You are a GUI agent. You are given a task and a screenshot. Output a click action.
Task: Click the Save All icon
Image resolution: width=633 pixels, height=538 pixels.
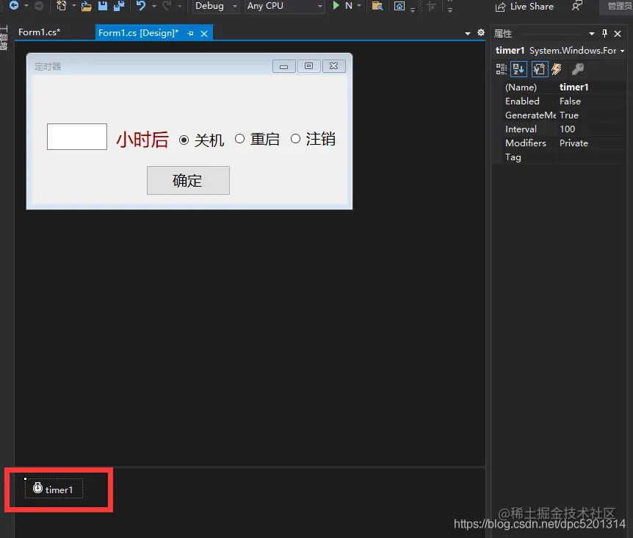click(x=119, y=6)
